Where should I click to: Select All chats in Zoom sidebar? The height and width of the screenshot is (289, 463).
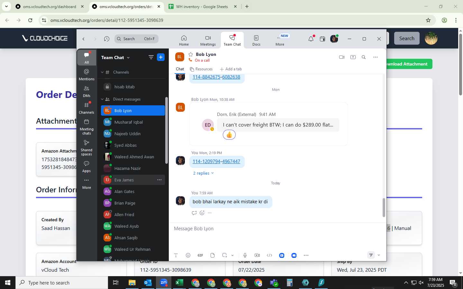pyautogui.click(x=86, y=58)
